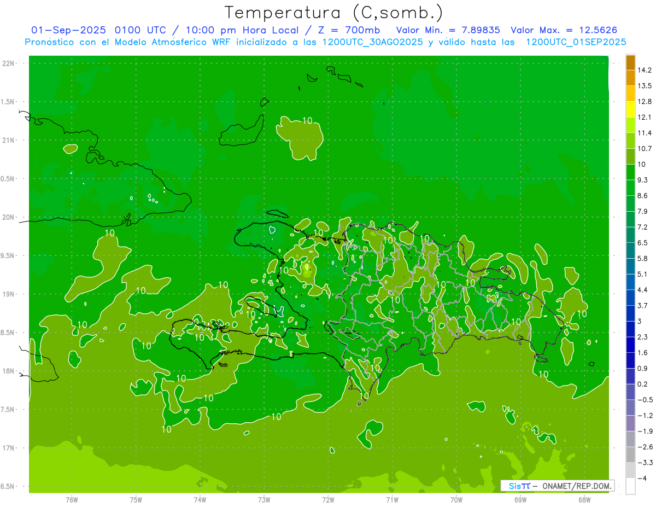
Task: Click the colorbar label '12.1'
Action: (x=645, y=117)
